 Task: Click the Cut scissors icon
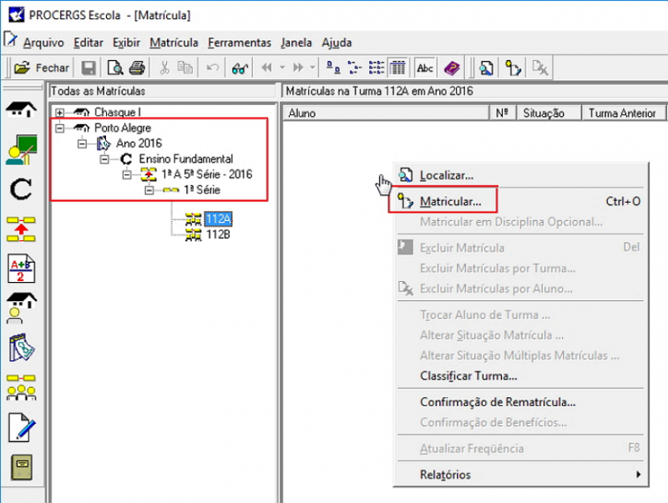click(164, 68)
